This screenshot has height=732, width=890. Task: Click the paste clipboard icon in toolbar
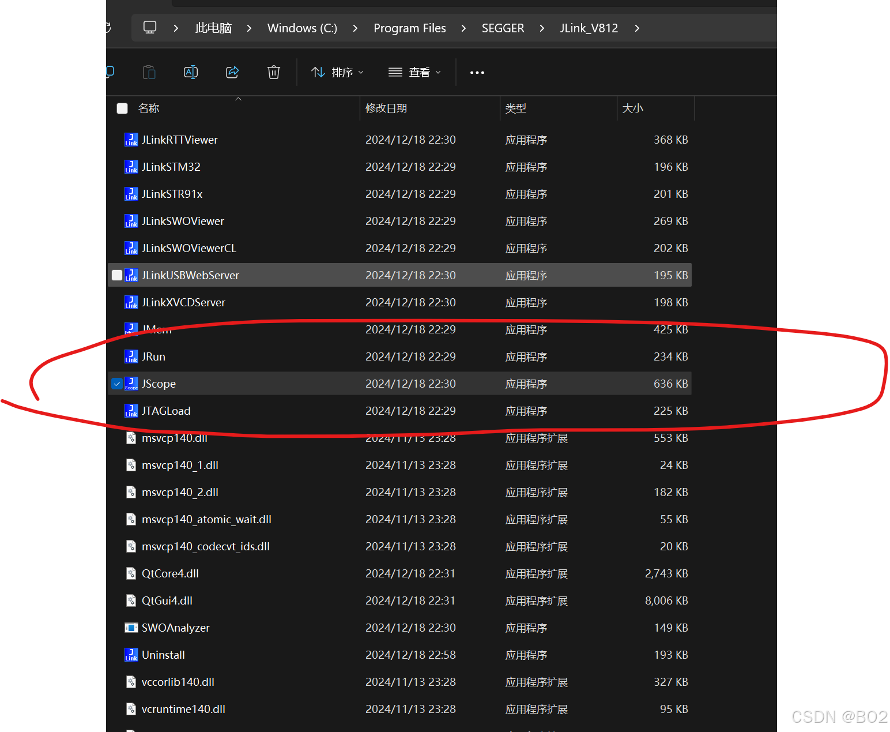(x=149, y=72)
